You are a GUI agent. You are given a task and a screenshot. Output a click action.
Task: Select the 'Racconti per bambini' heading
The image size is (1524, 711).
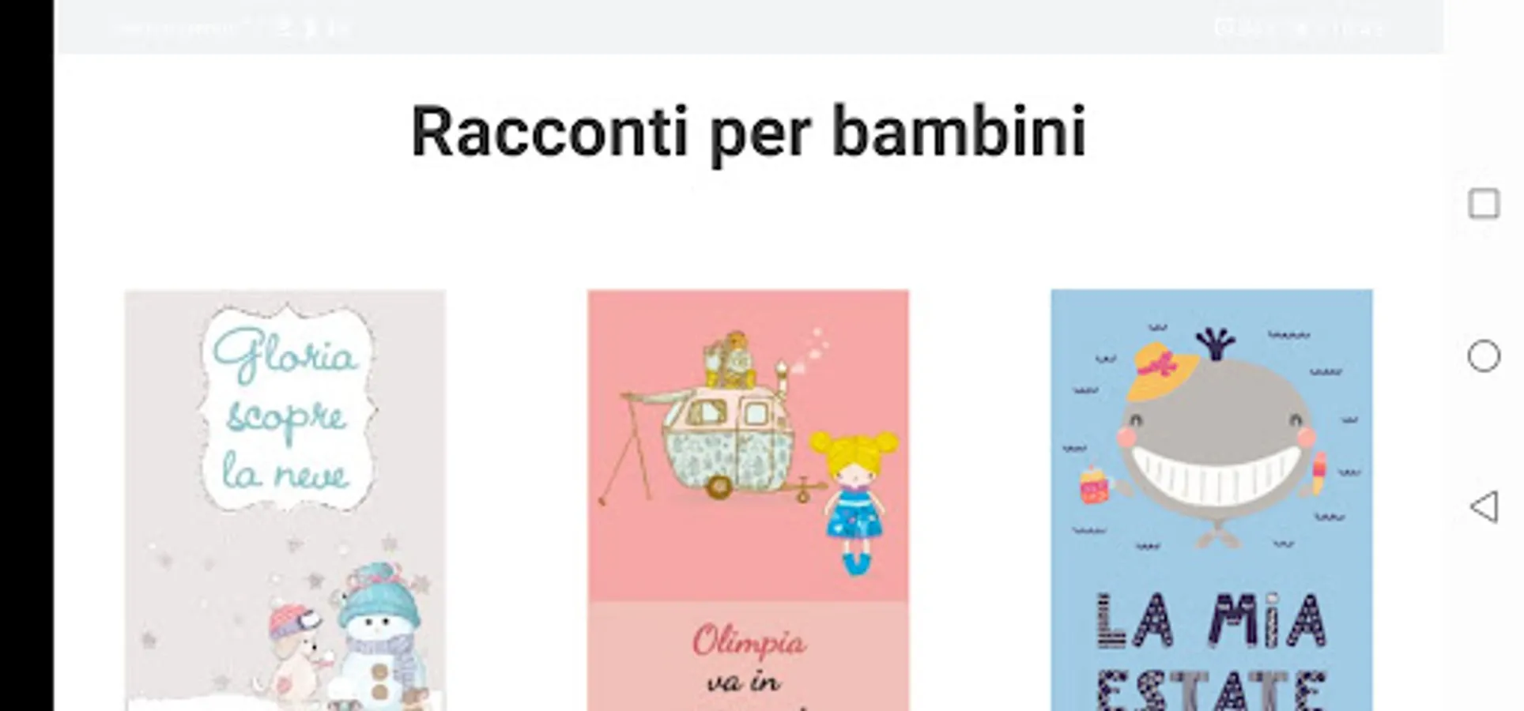click(748, 132)
